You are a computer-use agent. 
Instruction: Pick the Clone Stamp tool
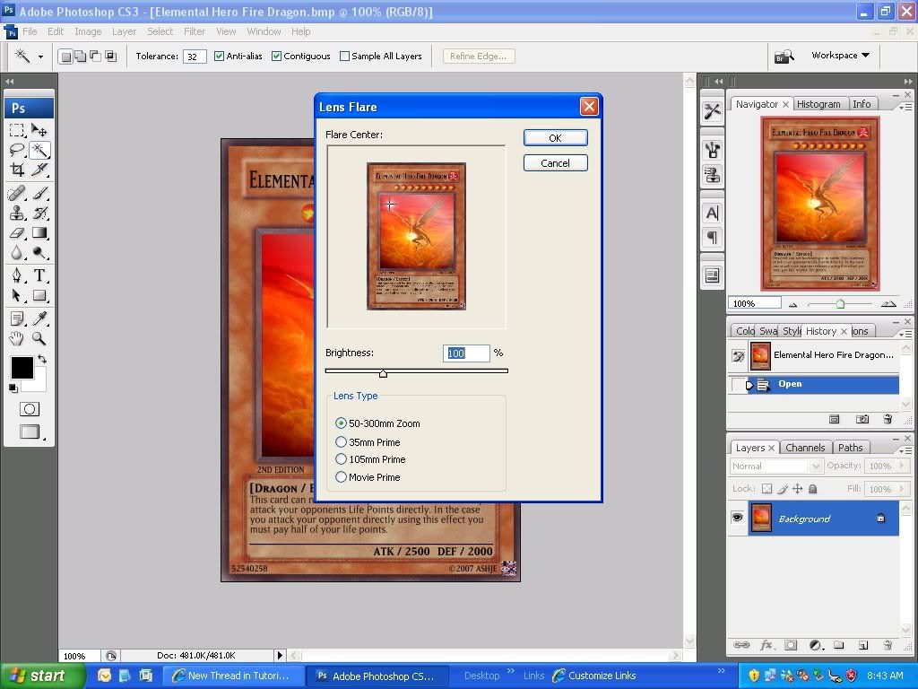coord(17,213)
